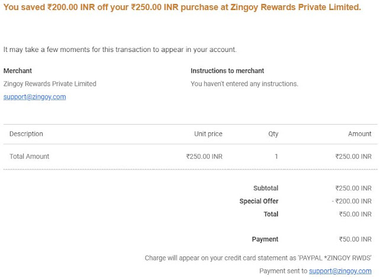Click the transaction delay notice text
Screen dimensions: 379x280
[120, 50]
